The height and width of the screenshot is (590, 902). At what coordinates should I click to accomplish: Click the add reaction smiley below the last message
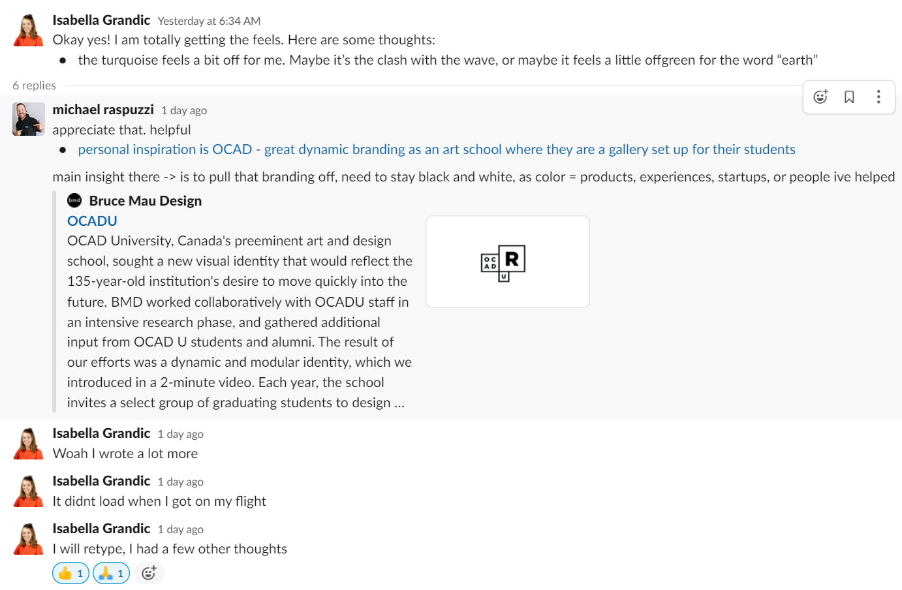(149, 573)
